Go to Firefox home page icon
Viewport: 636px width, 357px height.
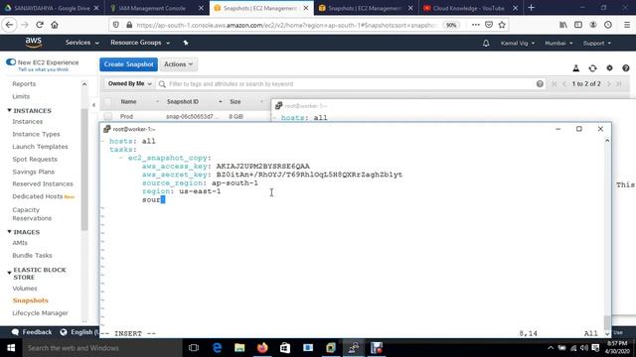pos(55,25)
